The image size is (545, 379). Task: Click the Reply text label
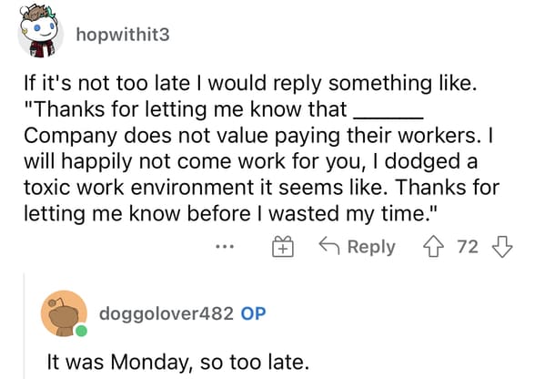pyautogui.click(x=371, y=247)
